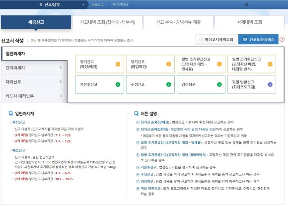288x206 pixels.
Task: Click orange arrow icon on 정기신고 (폐업확정)
Action: coord(169,64)
